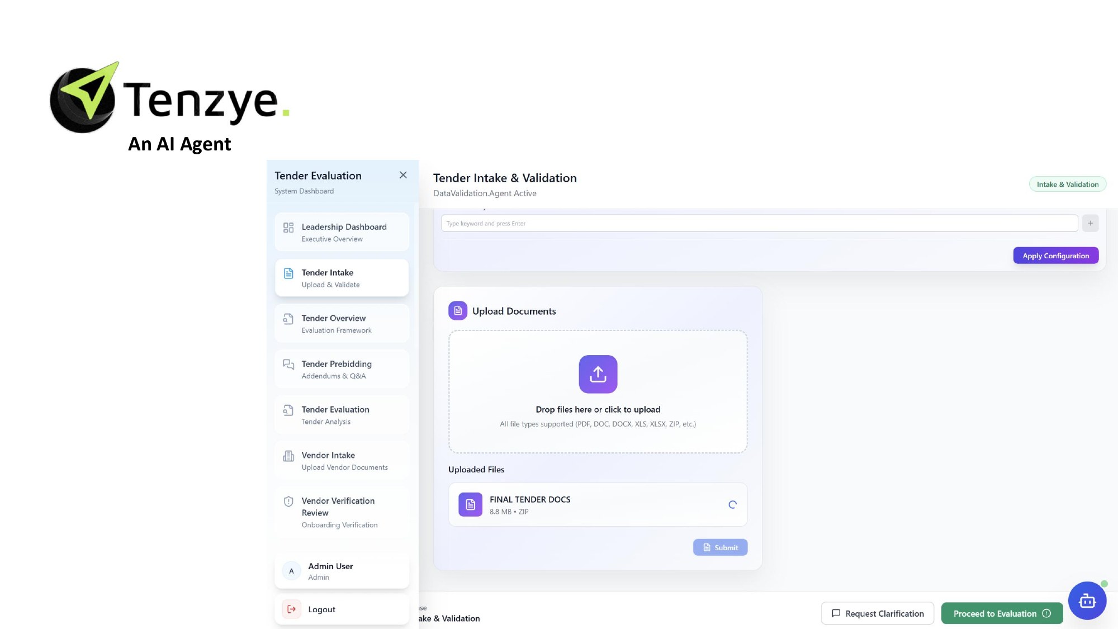Click the Tender Intake document icon
1118x629 pixels.
[288, 273]
